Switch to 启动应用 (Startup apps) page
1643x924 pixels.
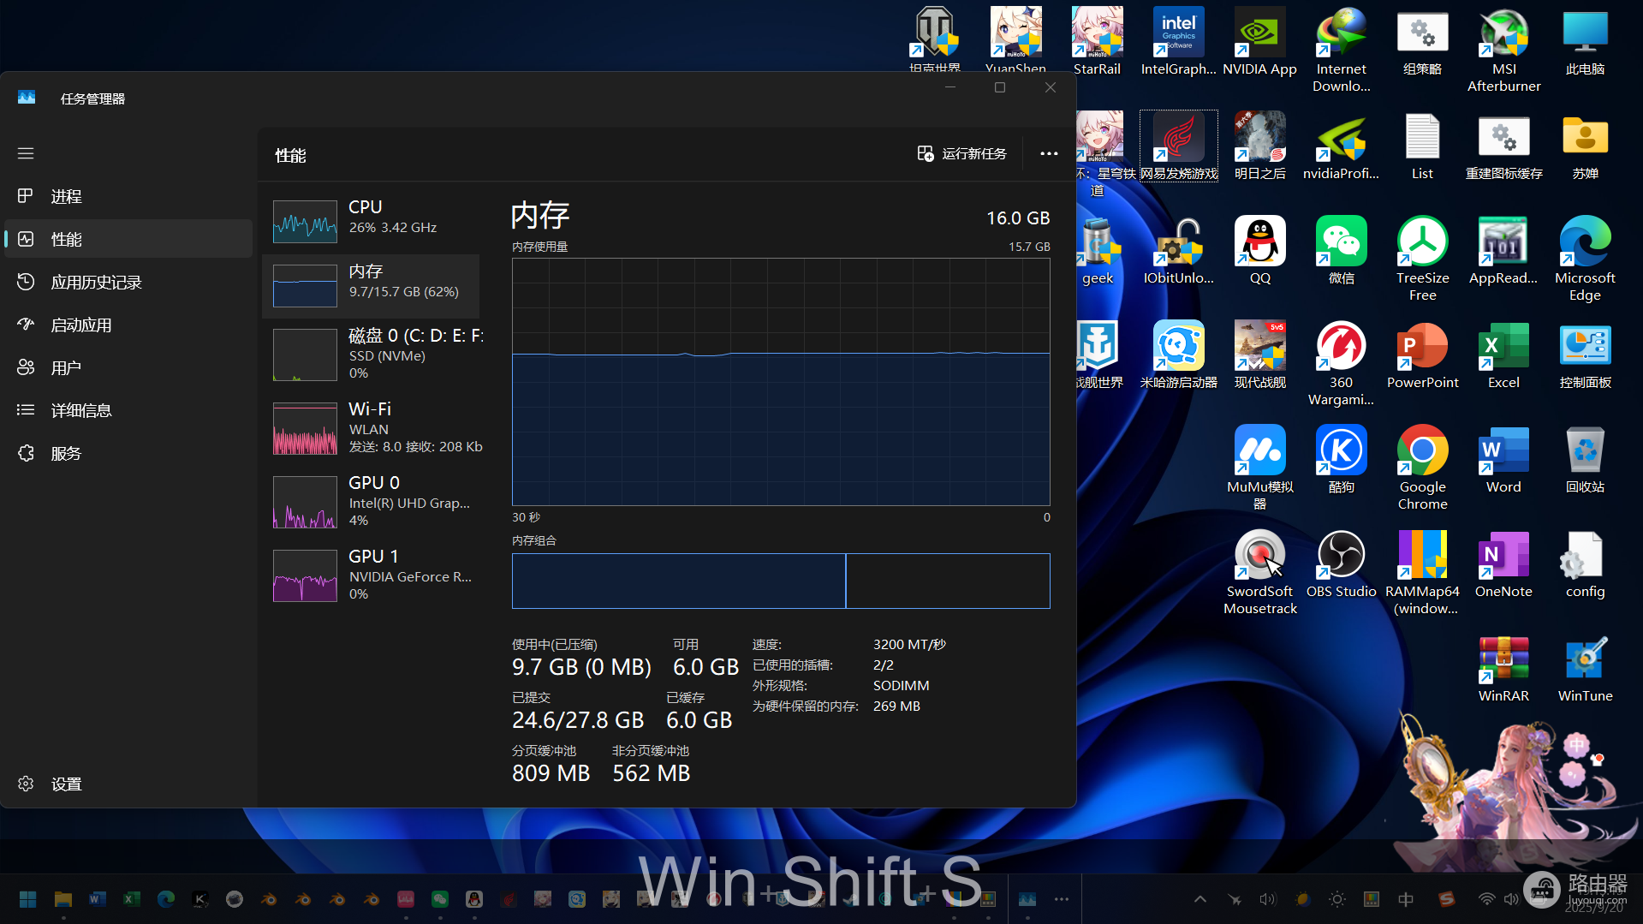128,325
